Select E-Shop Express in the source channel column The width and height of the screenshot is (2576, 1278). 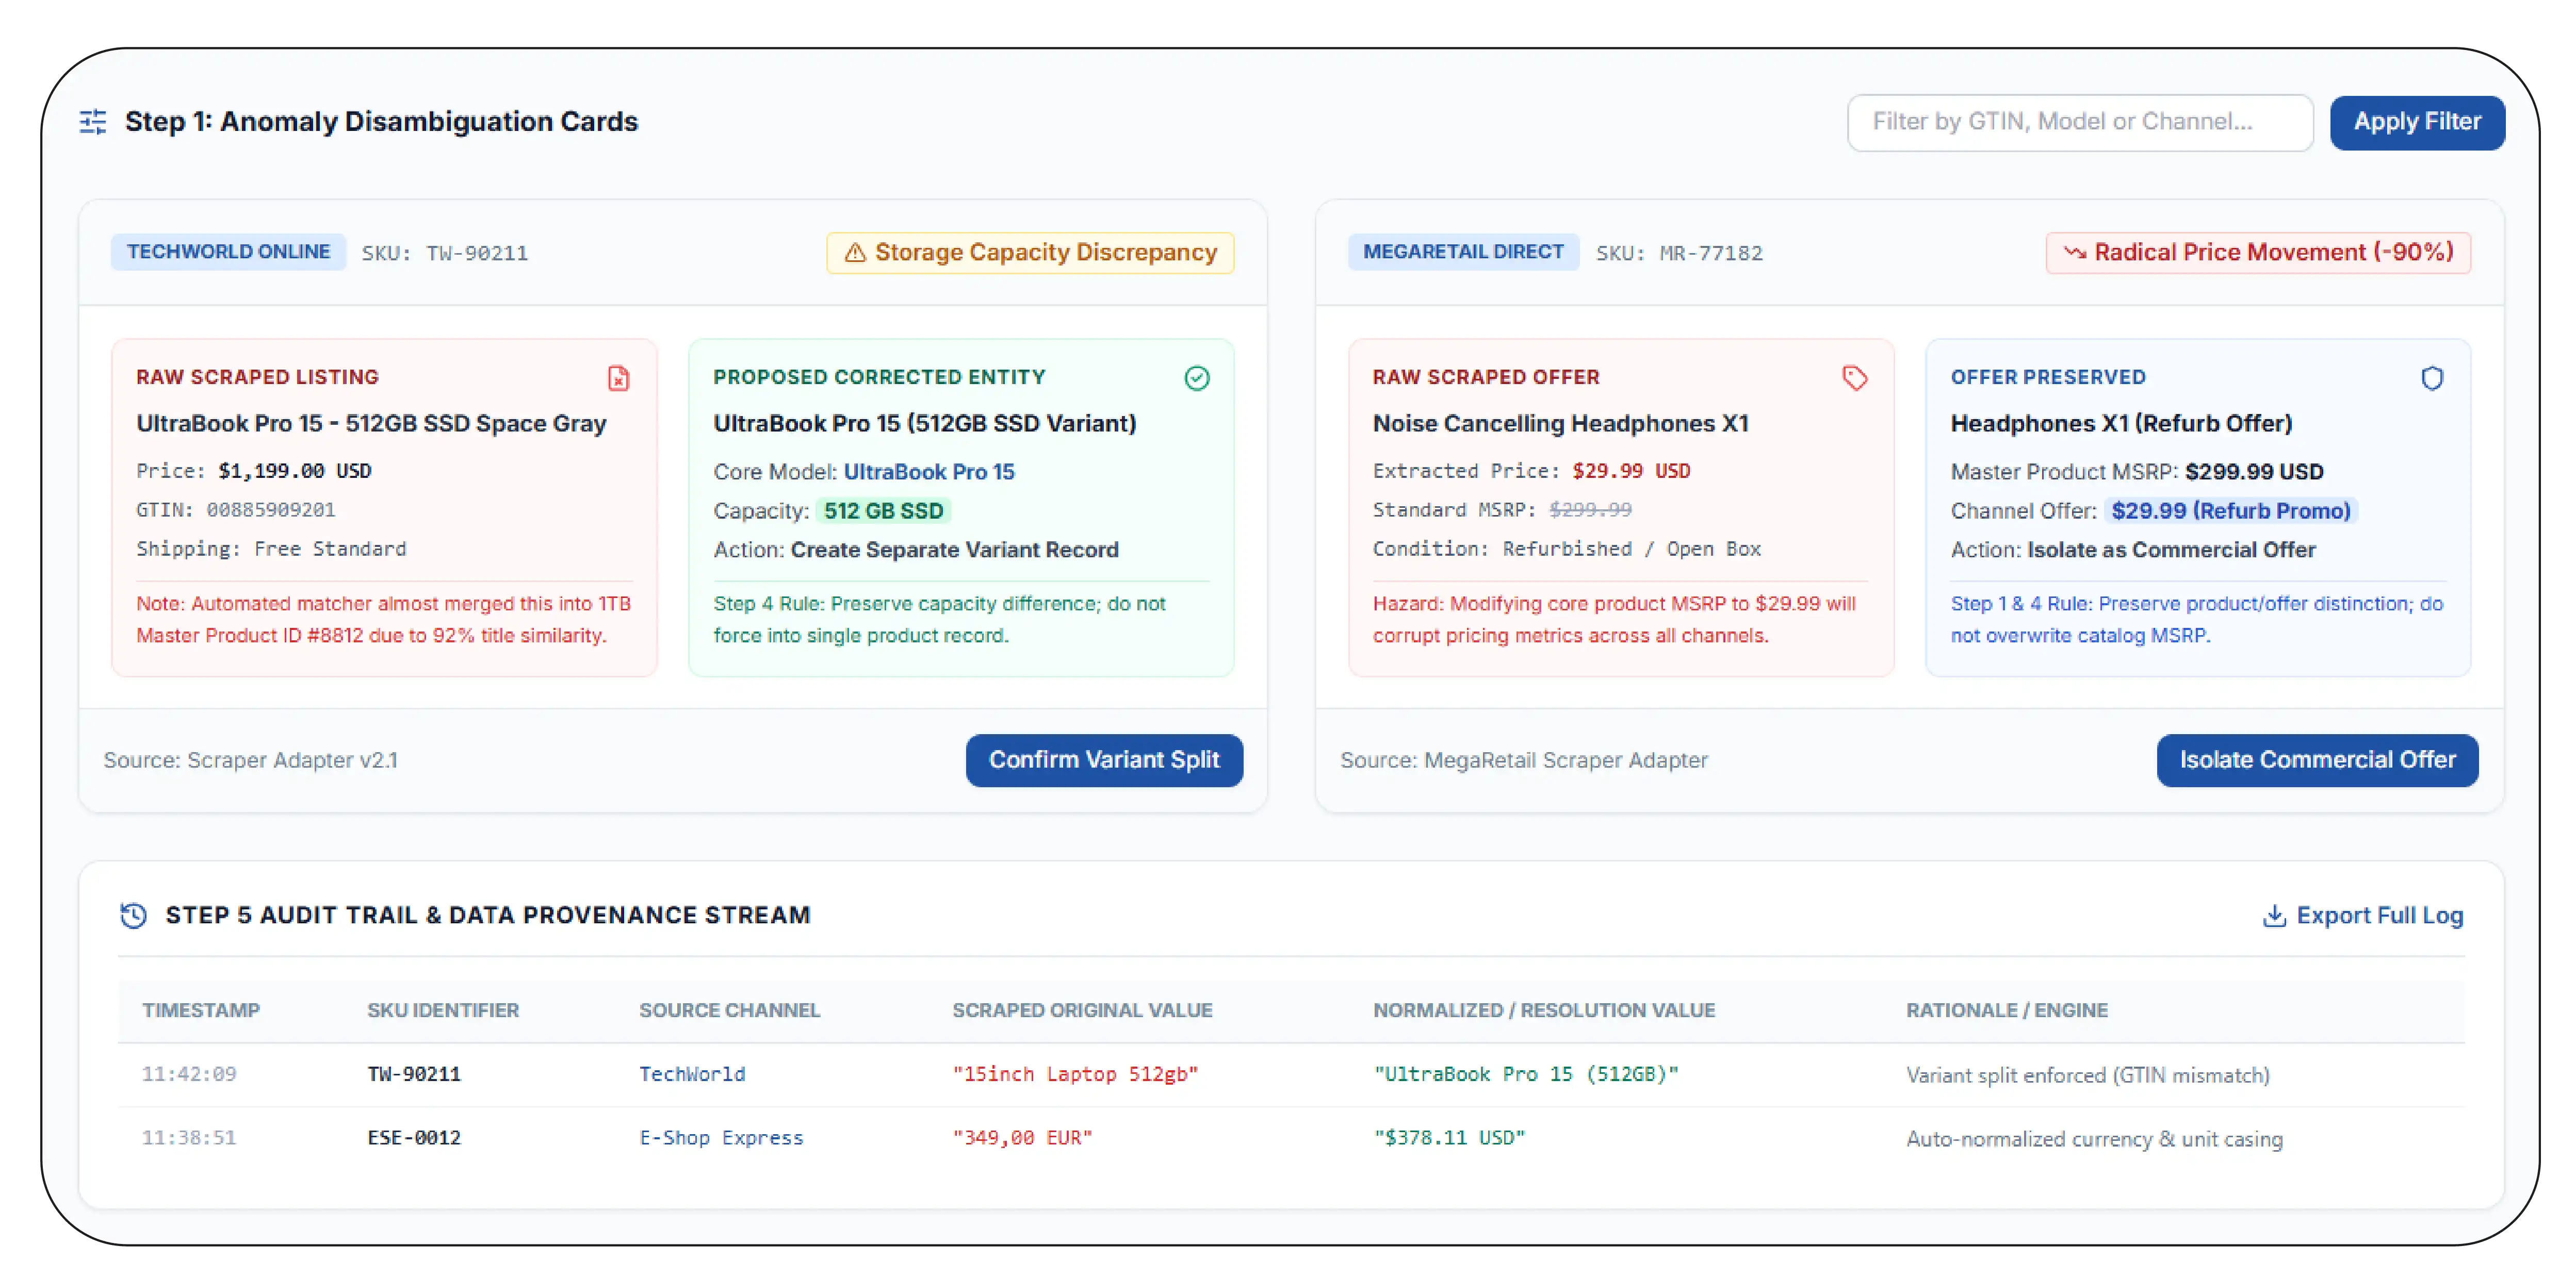click(721, 1138)
